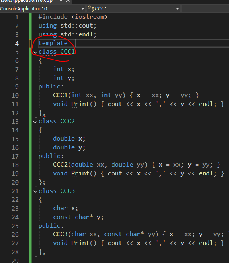
Task: Click line number 29 in the gutter
Action: click(x=15, y=261)
